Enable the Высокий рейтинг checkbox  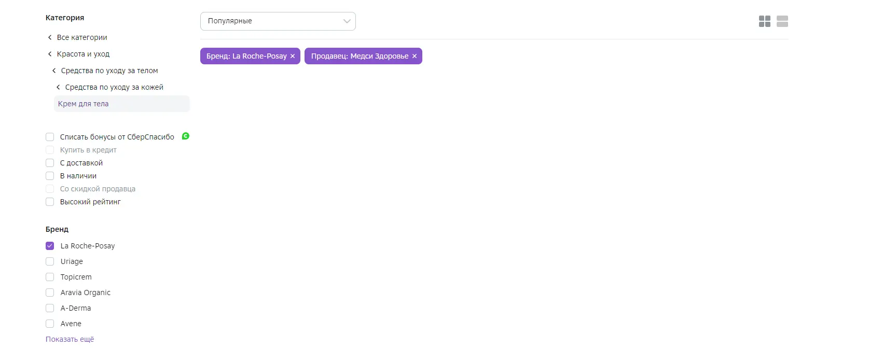pos(50,202)
